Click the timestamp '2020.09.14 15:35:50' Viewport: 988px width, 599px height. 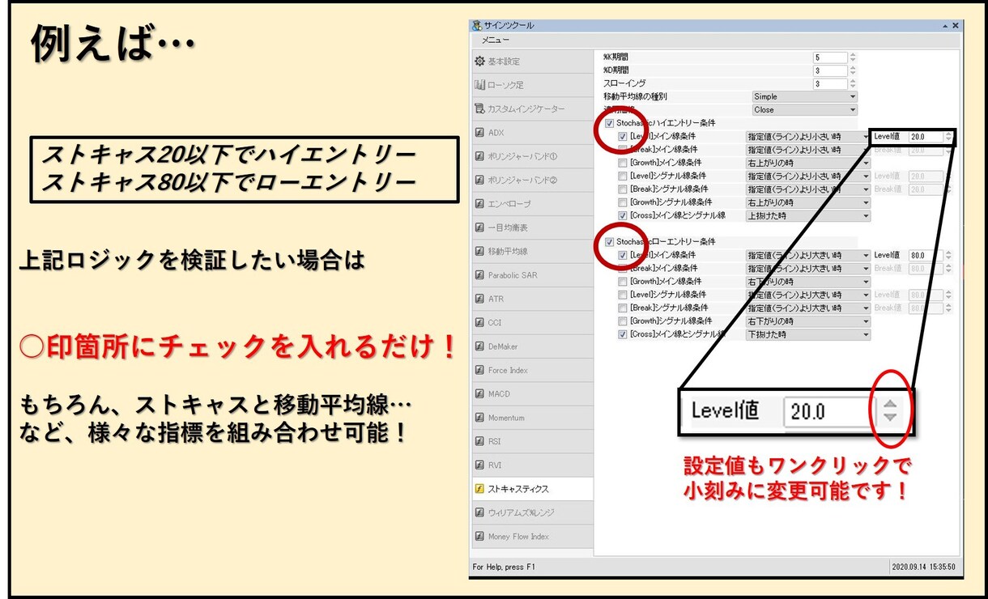(x=924, y=567)
